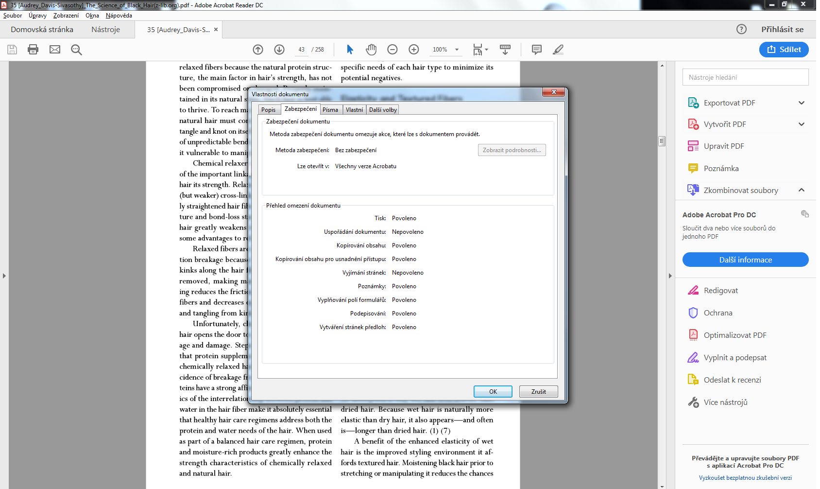
Task: Click the document vertical scrollbar thumb
Action: coord(662,141)
